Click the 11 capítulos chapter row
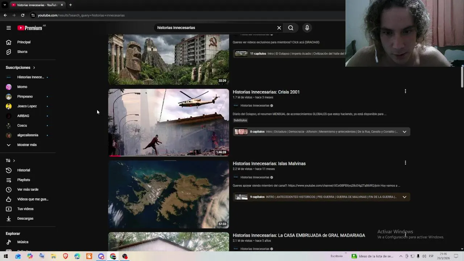The height and width of the screenshot is (261, 464). [x=289, y=54]
